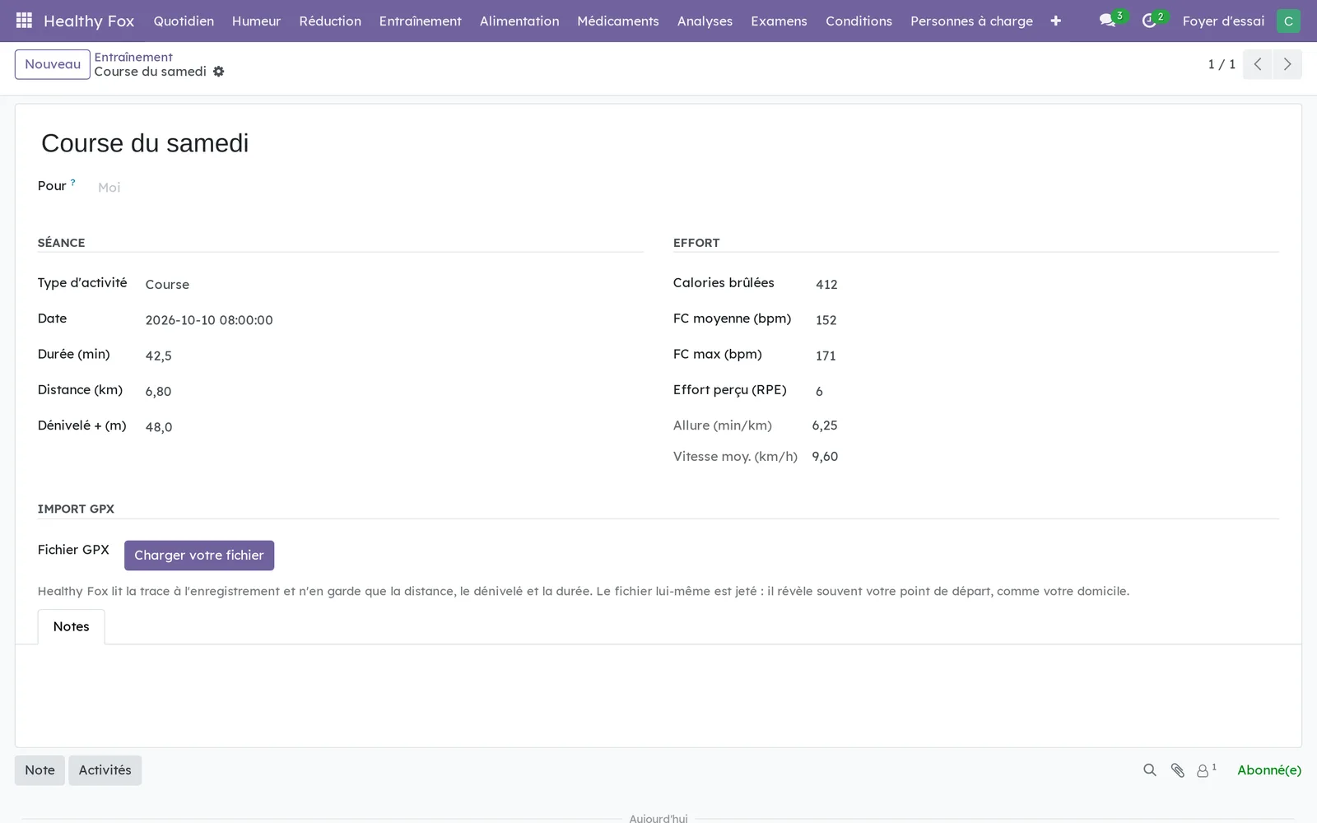Open the Conditions menu
The height and width of the screenshot is (823, 1317).
point(859,21)
